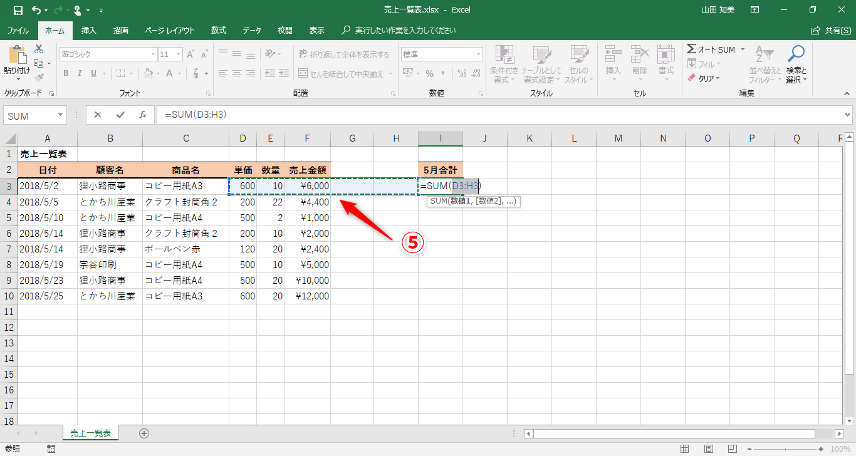This screenshot has height=456, width=856.
Task: Open Insert Function with the fx icon
Action: point(143,115)
